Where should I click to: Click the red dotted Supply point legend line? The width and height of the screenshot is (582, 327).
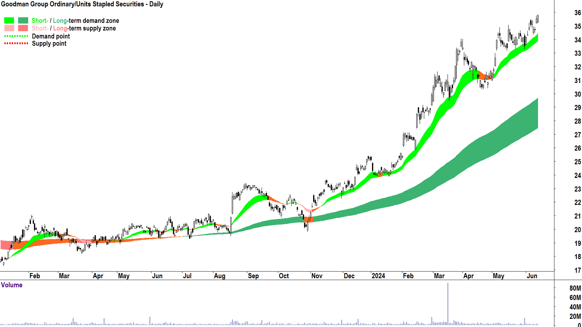pos(16,43)
